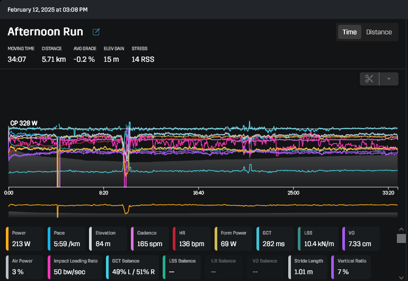Toggle the Stride Length metric

pyautogui.click(x=308, y=267)
